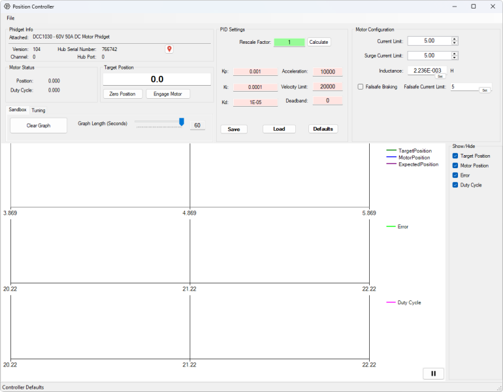Click the Kd value field
The image size is (503, 392).
[x=255, y=102]
